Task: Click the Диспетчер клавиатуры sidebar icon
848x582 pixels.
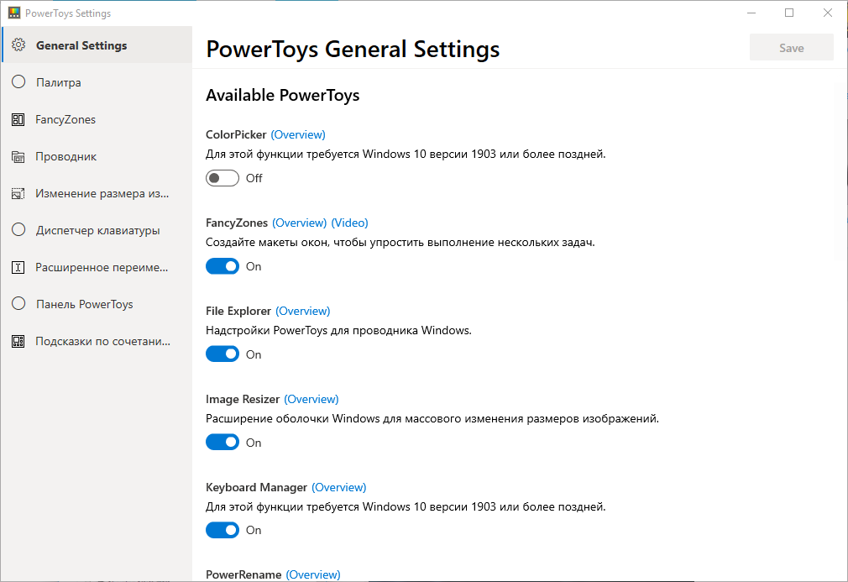Action: click(18, 230)
